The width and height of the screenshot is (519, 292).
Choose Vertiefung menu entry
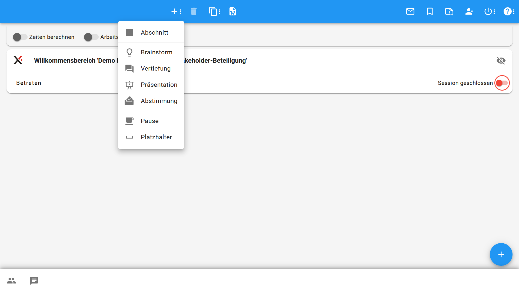(151, 68)
